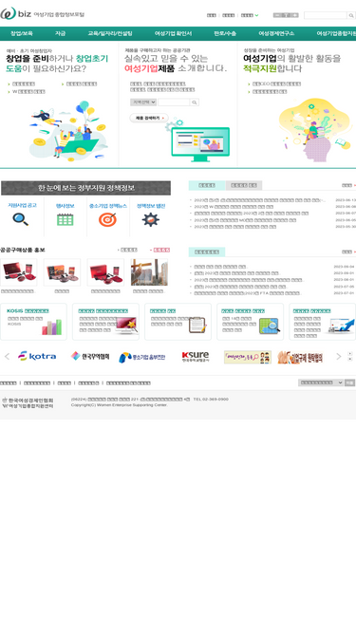Expand the header dropdown with green chevron
The height and width of the screenshot is (633, 356).
pos(250,15)
